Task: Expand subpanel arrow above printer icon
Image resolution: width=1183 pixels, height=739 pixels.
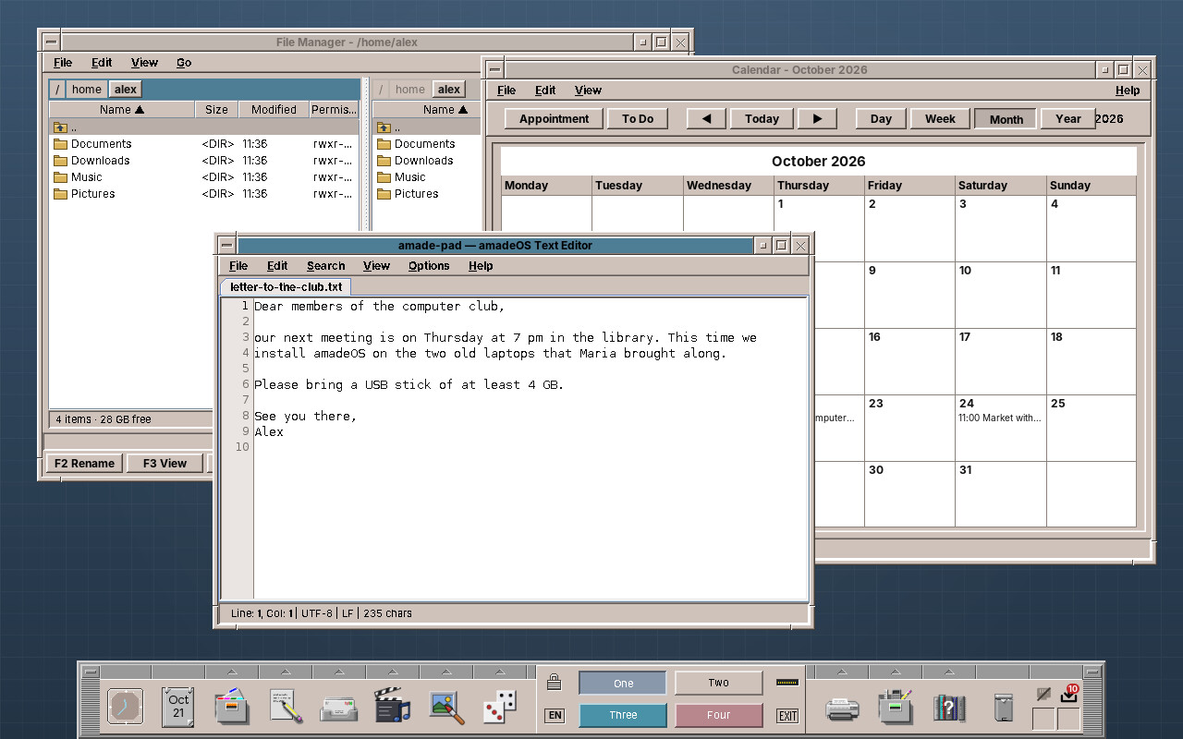Action: (x=842, y=672)
